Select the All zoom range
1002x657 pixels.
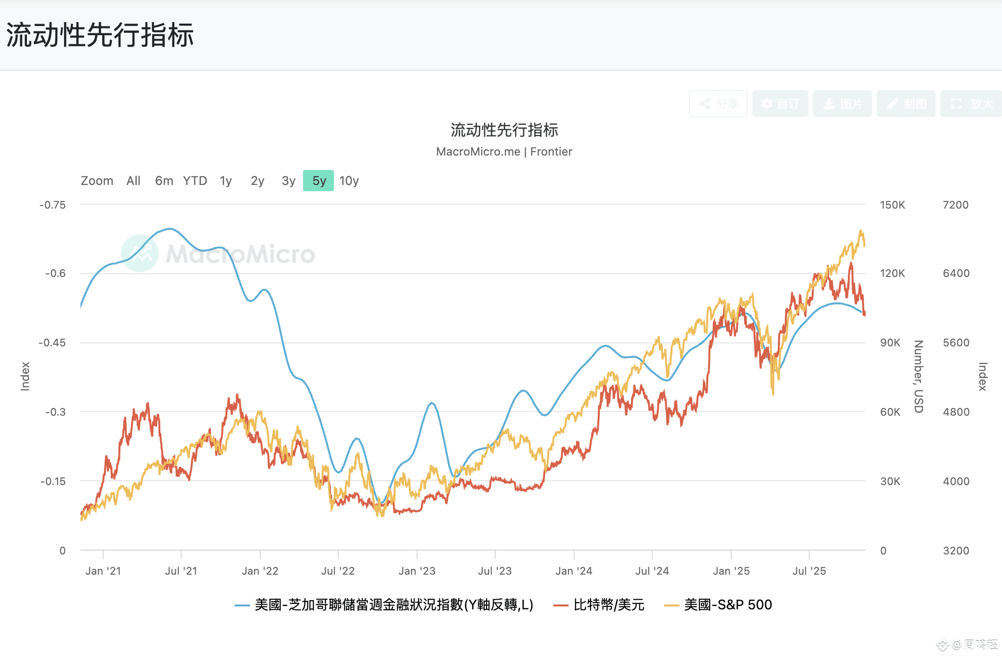click(133, 181)
